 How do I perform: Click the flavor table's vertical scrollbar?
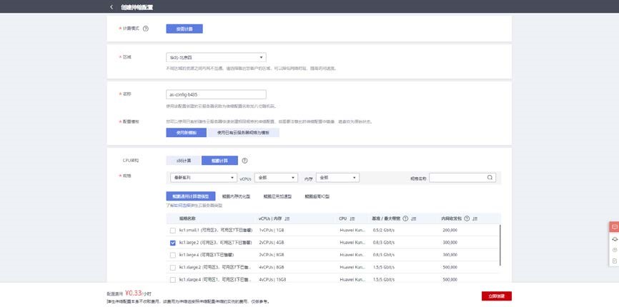[500, 245]
